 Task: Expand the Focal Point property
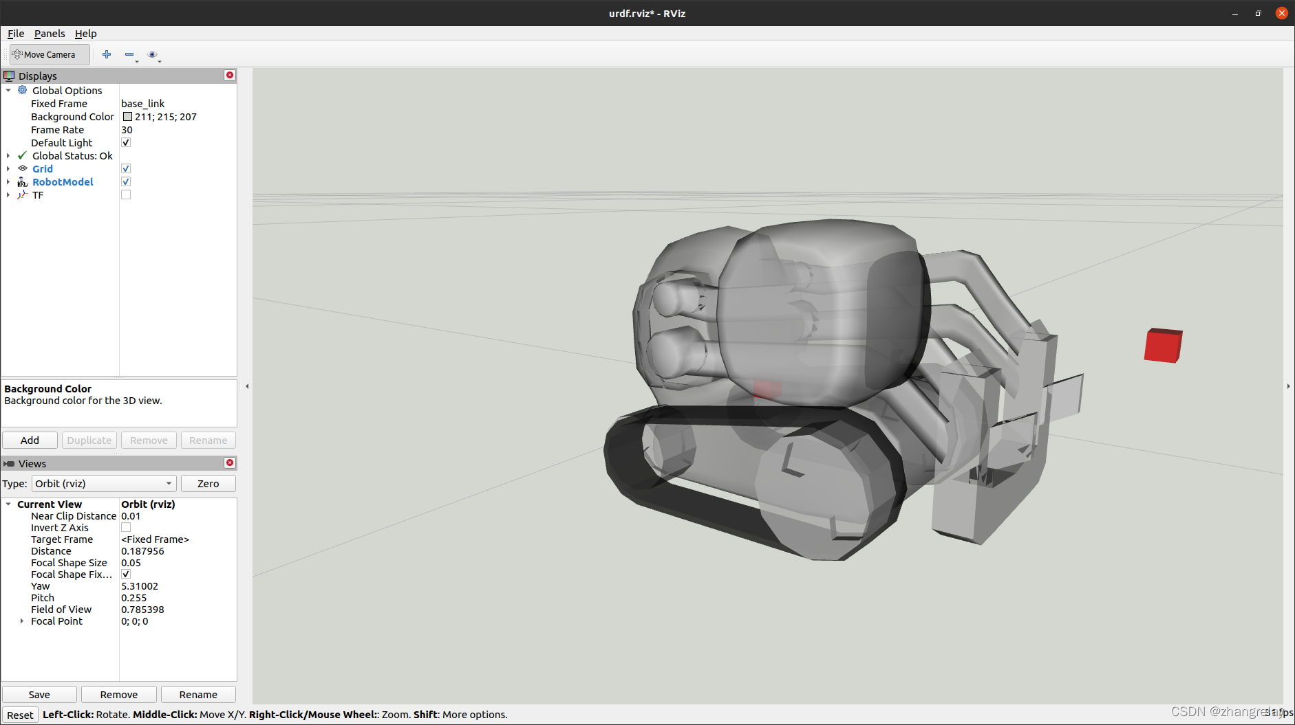click(x=22, y=621)
